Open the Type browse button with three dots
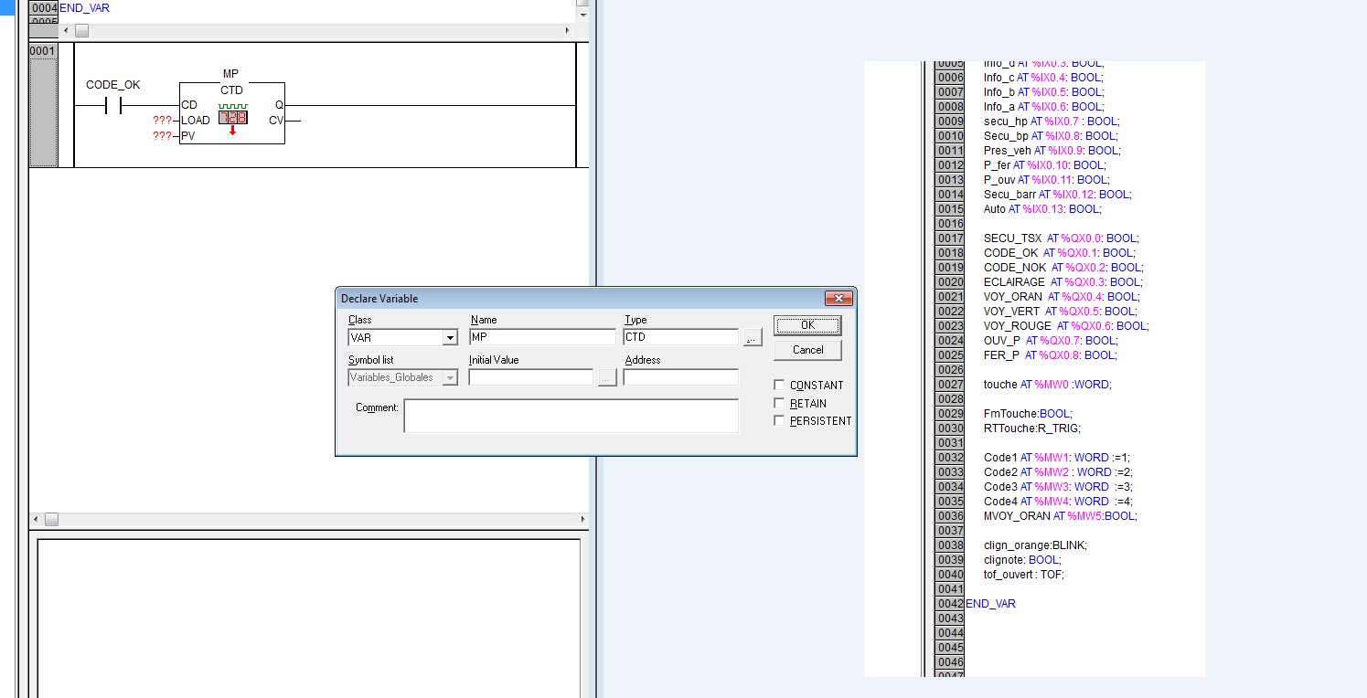This screenshot has width=1367, height=698. click(753, 338)
